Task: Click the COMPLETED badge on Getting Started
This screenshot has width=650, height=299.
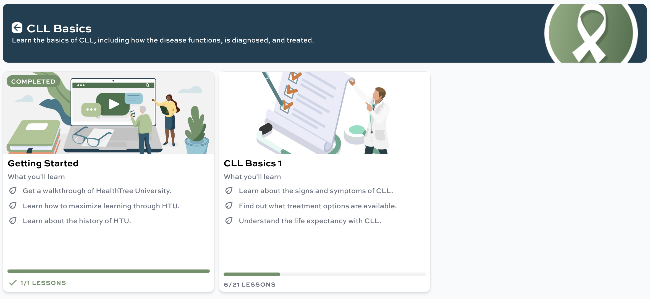Action: tap(33, 81)
